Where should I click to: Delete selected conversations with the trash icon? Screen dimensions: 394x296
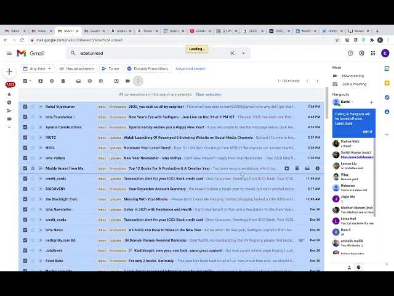tap(63, 81)
